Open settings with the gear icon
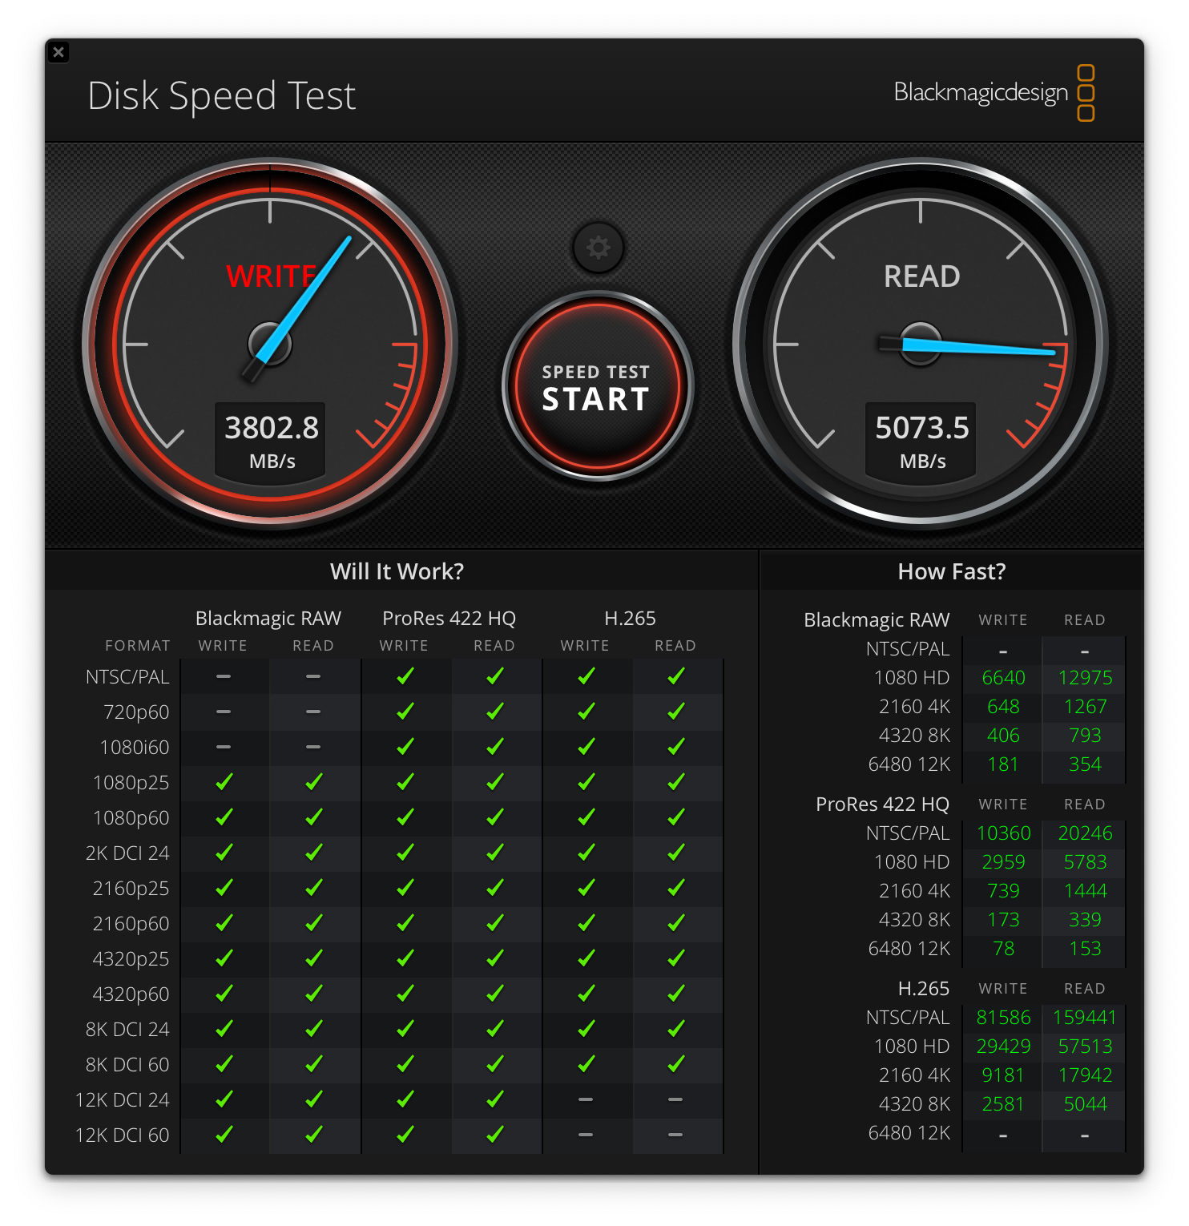 pyautogui.click(x=599, y=248)
